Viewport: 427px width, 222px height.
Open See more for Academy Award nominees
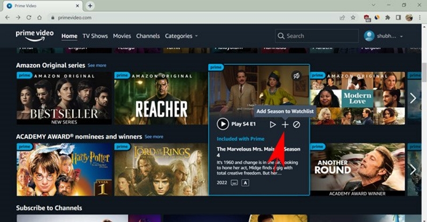click(154, 137)
